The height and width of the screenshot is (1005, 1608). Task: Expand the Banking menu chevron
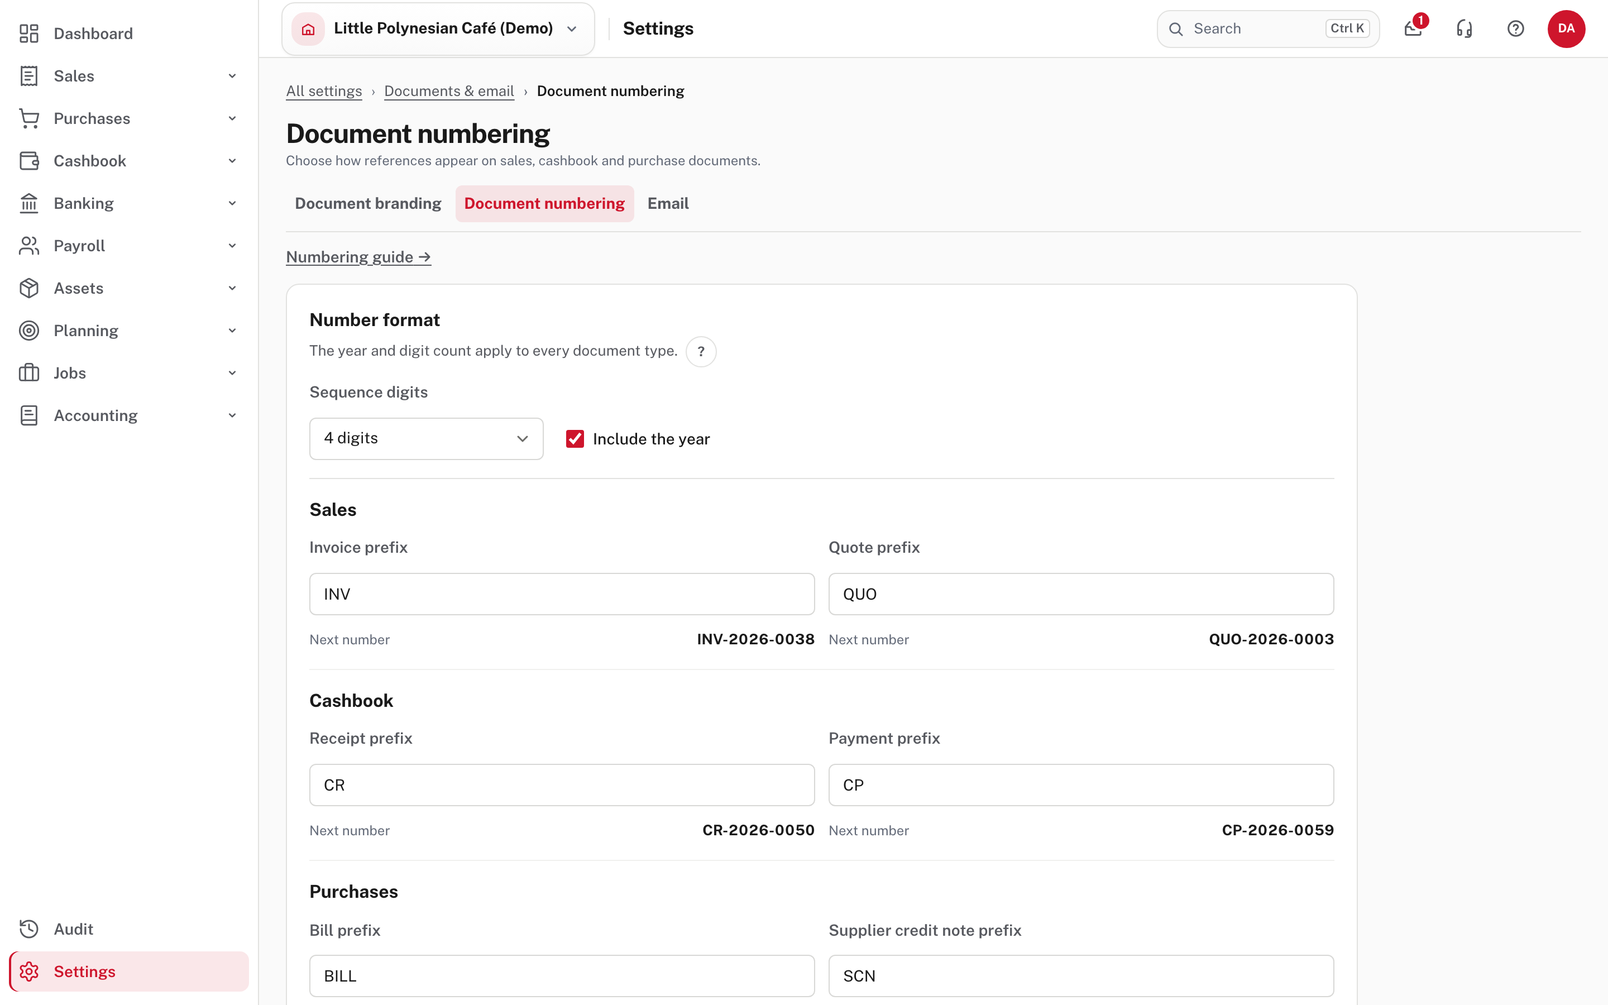click(x=232, y=203)
